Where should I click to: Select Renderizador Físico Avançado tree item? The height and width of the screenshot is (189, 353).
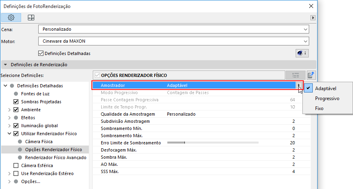pyautogui.click(x=56, y=157)
